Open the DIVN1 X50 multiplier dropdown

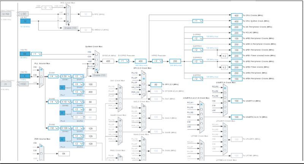(66, 76)
